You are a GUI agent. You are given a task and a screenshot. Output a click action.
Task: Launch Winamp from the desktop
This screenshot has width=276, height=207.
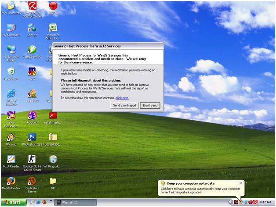coord(11,139)
